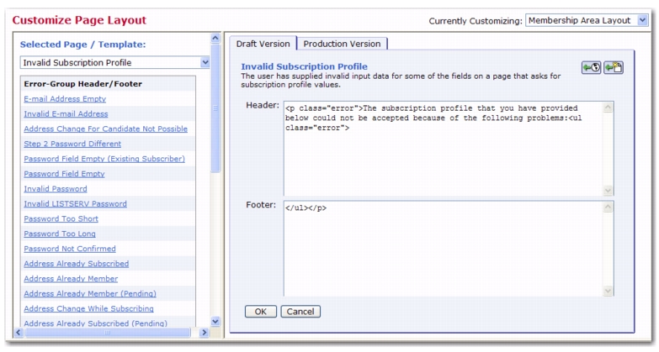Switch to the Draft Version tab

point(263,44)
